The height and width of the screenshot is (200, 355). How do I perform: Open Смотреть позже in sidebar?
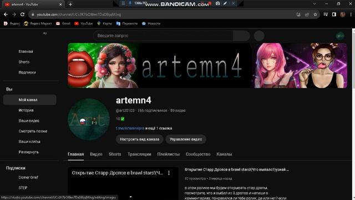33,131
